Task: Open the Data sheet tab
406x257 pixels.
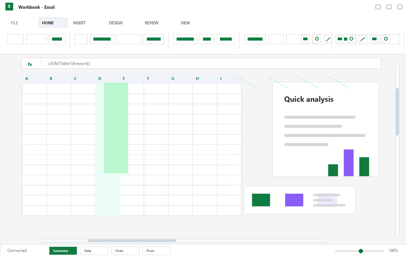Action: 94,251
